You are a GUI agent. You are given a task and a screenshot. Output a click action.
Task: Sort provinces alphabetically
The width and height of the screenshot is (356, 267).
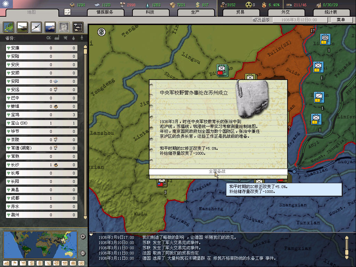[x=49, y=38]
